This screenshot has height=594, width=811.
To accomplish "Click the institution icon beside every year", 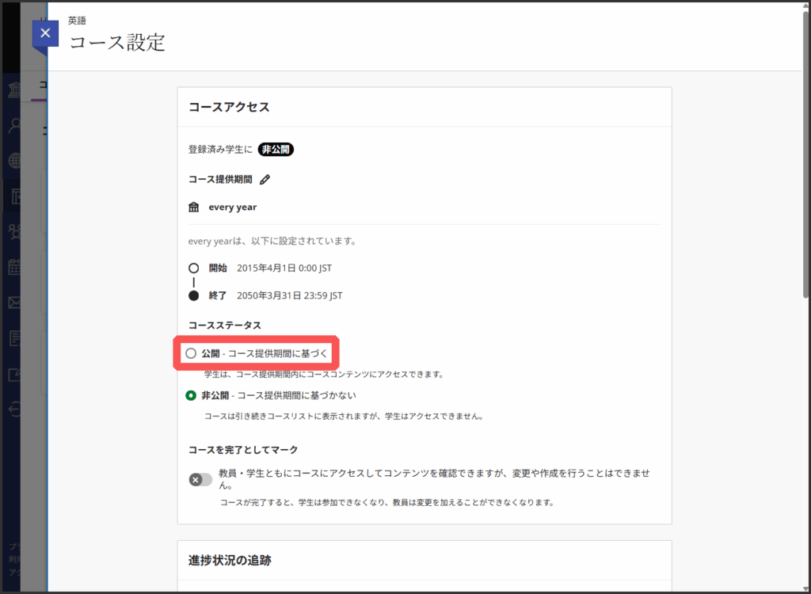I will [194, 208].
